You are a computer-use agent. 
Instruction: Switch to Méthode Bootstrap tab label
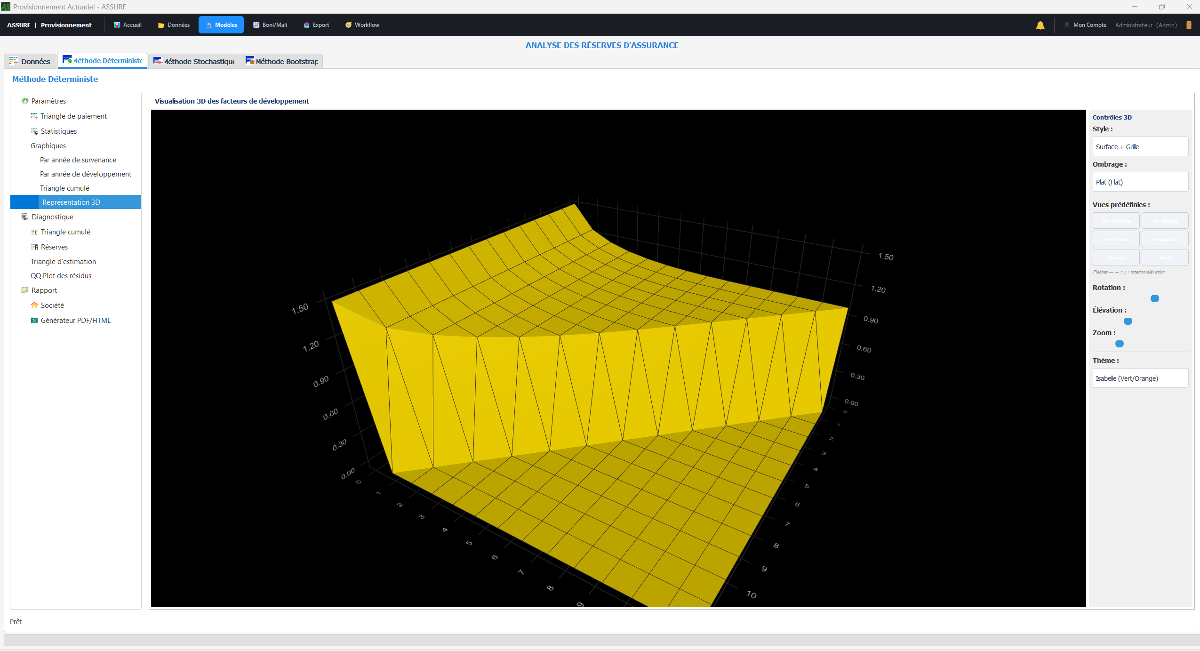point(287,61)
